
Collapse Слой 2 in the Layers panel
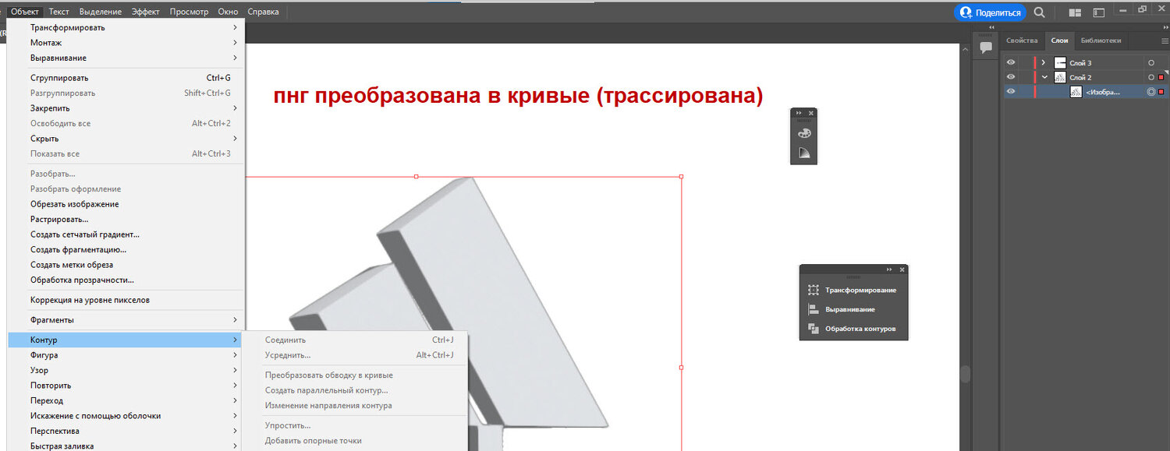coord(1044,77)
